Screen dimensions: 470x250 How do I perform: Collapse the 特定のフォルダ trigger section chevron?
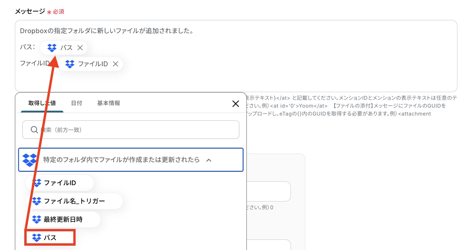[209, 160]
